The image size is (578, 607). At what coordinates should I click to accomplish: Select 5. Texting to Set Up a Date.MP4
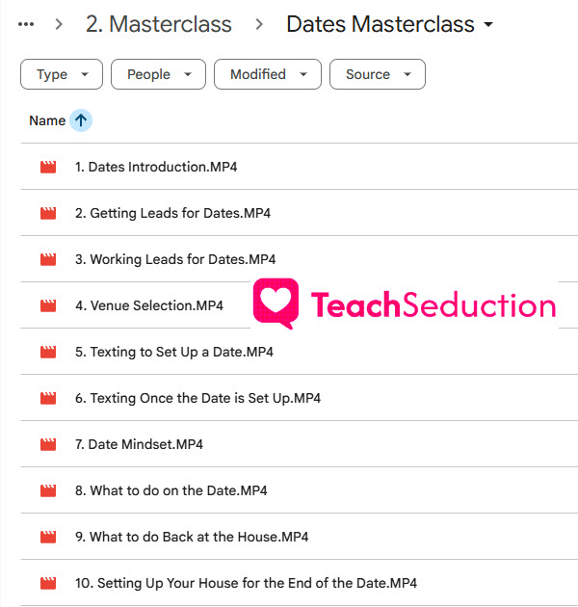[x=299, y=352]
